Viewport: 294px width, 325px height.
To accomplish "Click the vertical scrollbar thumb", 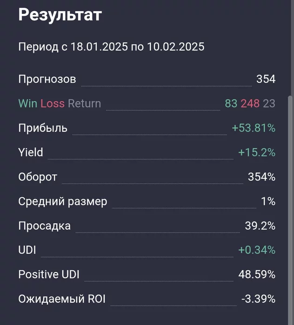I will point(290,210).
